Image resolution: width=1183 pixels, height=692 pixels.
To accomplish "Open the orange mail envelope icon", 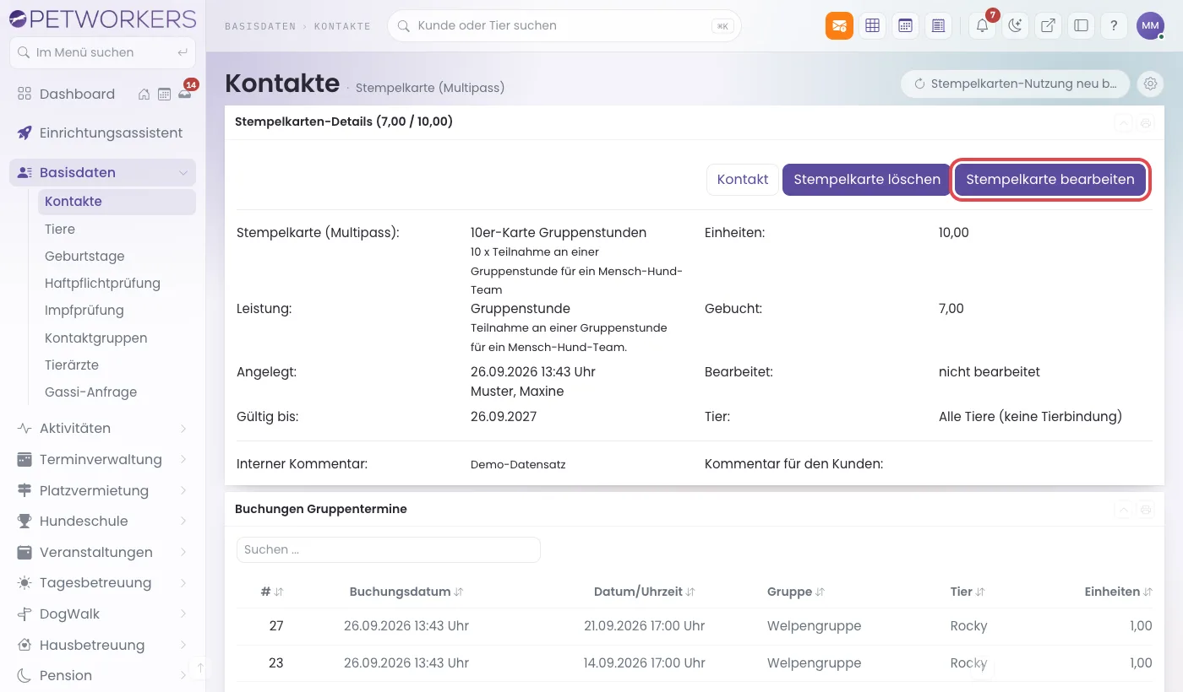I will (839, 25).
